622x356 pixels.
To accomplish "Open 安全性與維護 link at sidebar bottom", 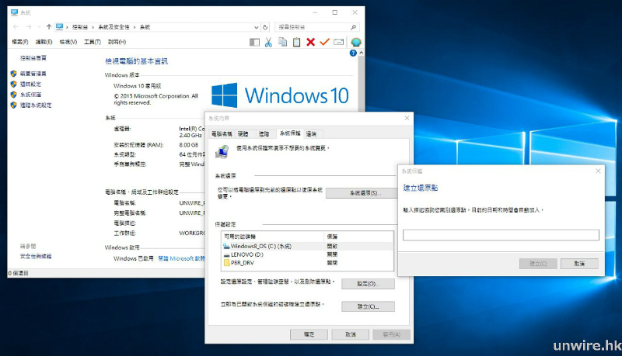I will click(36, 256).
